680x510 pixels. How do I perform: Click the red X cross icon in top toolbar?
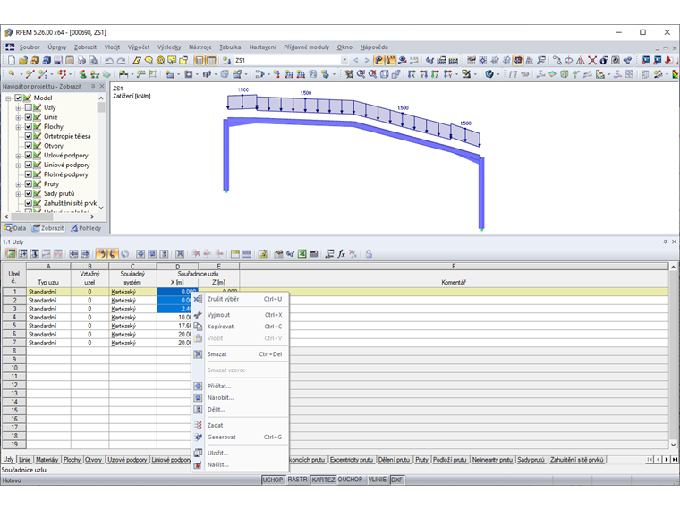pyautogui.click(x=592, y=60)
